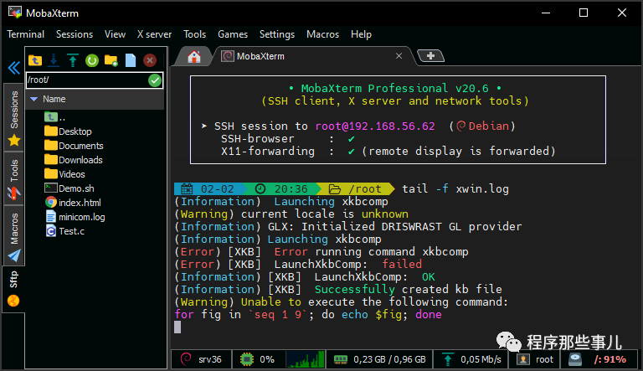643x371 pixels.
Task: Confirm the /root/ path with the green checkmark
Action: (155, 80)
